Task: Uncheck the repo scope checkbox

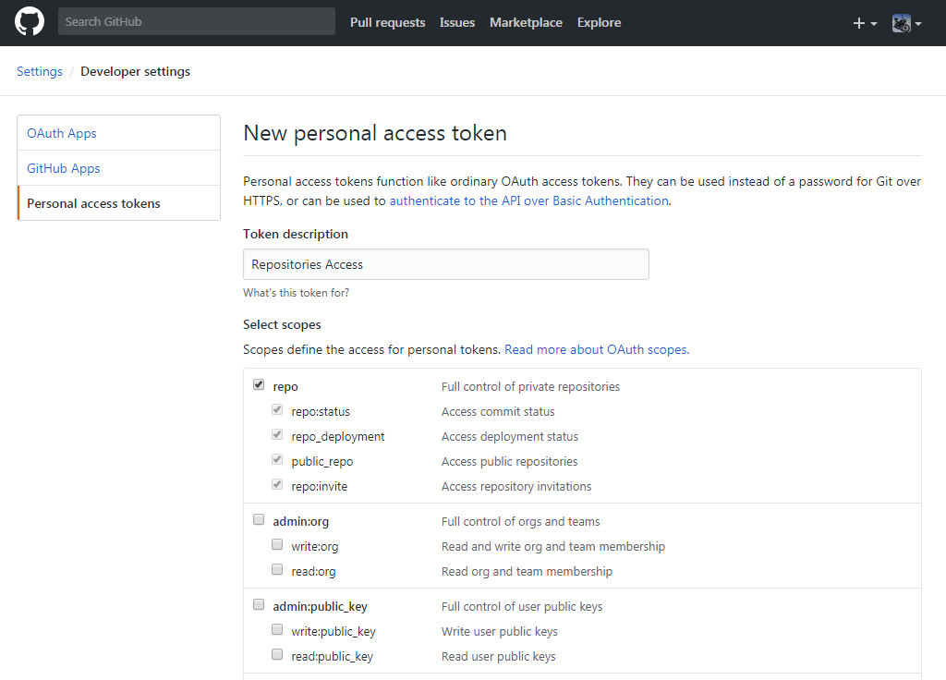Action: (259, 383)
